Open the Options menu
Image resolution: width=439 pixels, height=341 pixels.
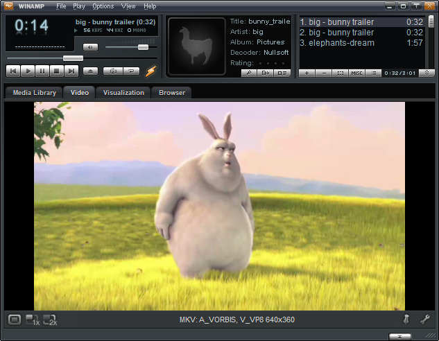click(103, 6)
